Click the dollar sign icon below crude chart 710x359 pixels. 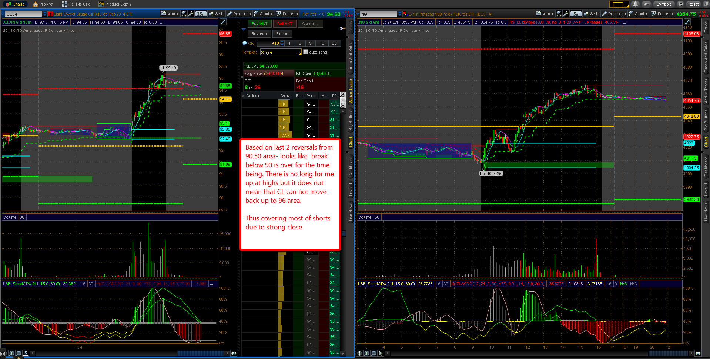26,353
